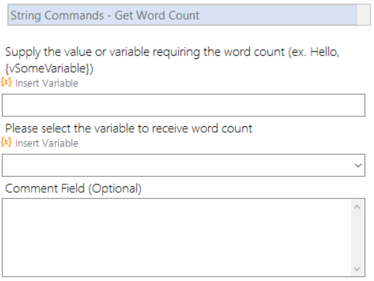Screen dimensions: 374x281
Task: Focus the Comment Field text area
Action: pos(176,237)
